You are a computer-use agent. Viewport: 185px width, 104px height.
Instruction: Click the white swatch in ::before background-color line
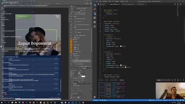(x=121, y=46)
